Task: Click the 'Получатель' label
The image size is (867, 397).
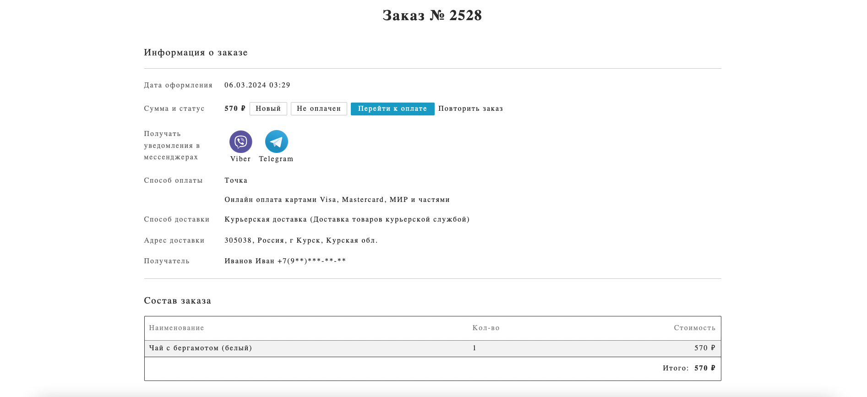Action: pos(167,261)
